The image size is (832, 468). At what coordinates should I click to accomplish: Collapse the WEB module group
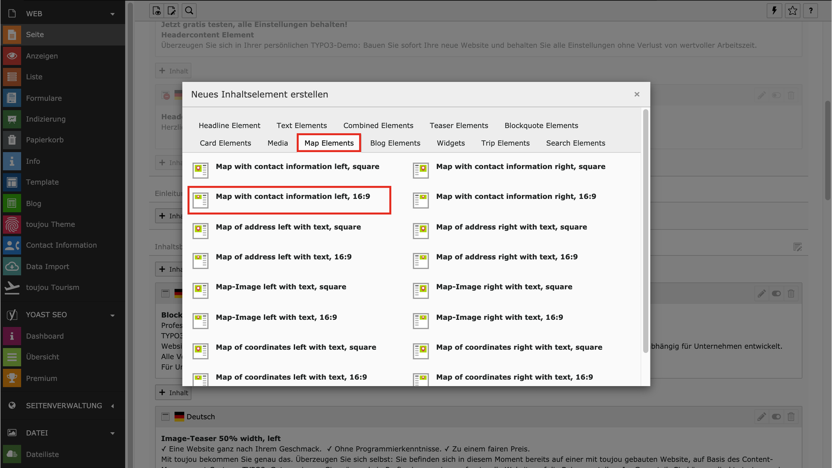click(113, 14)
